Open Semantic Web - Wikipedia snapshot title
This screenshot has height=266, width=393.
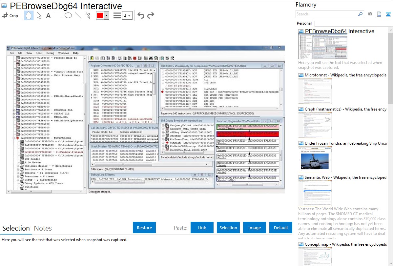point(345,177)
